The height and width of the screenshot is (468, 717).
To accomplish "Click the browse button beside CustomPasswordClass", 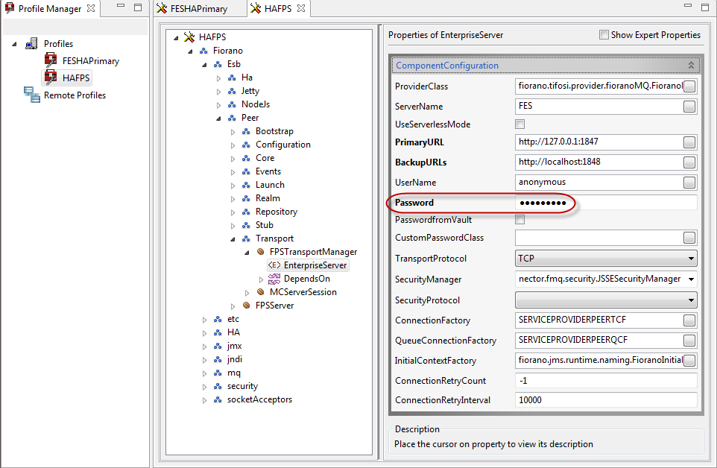I will (689, 238).
